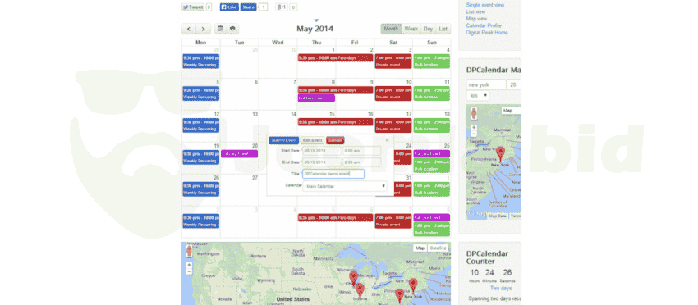This screenshot has width=698, height=305.
Task: Open the date picker calendar icon
Action: coord(220,29)
